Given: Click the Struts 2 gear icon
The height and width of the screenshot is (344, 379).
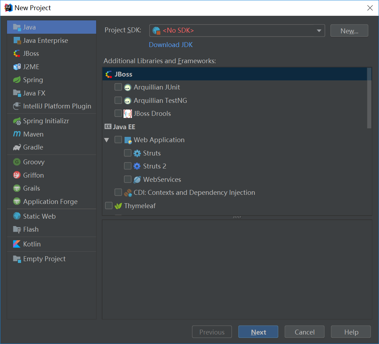Looking at the screenshot, I should coord(137,166).
